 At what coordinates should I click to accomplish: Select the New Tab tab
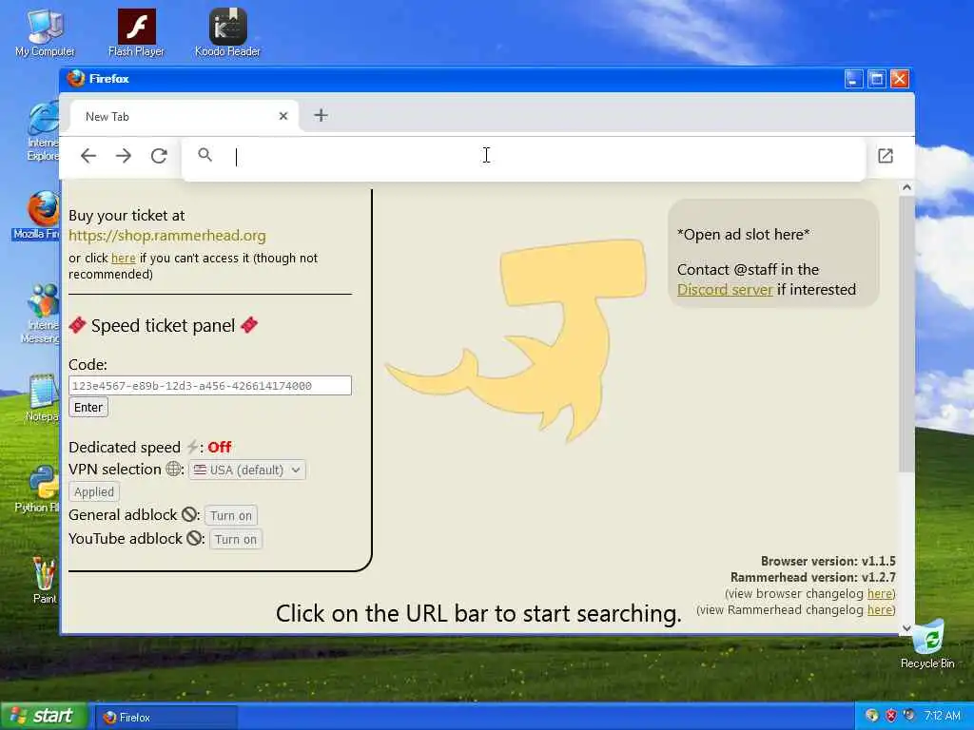184,116
